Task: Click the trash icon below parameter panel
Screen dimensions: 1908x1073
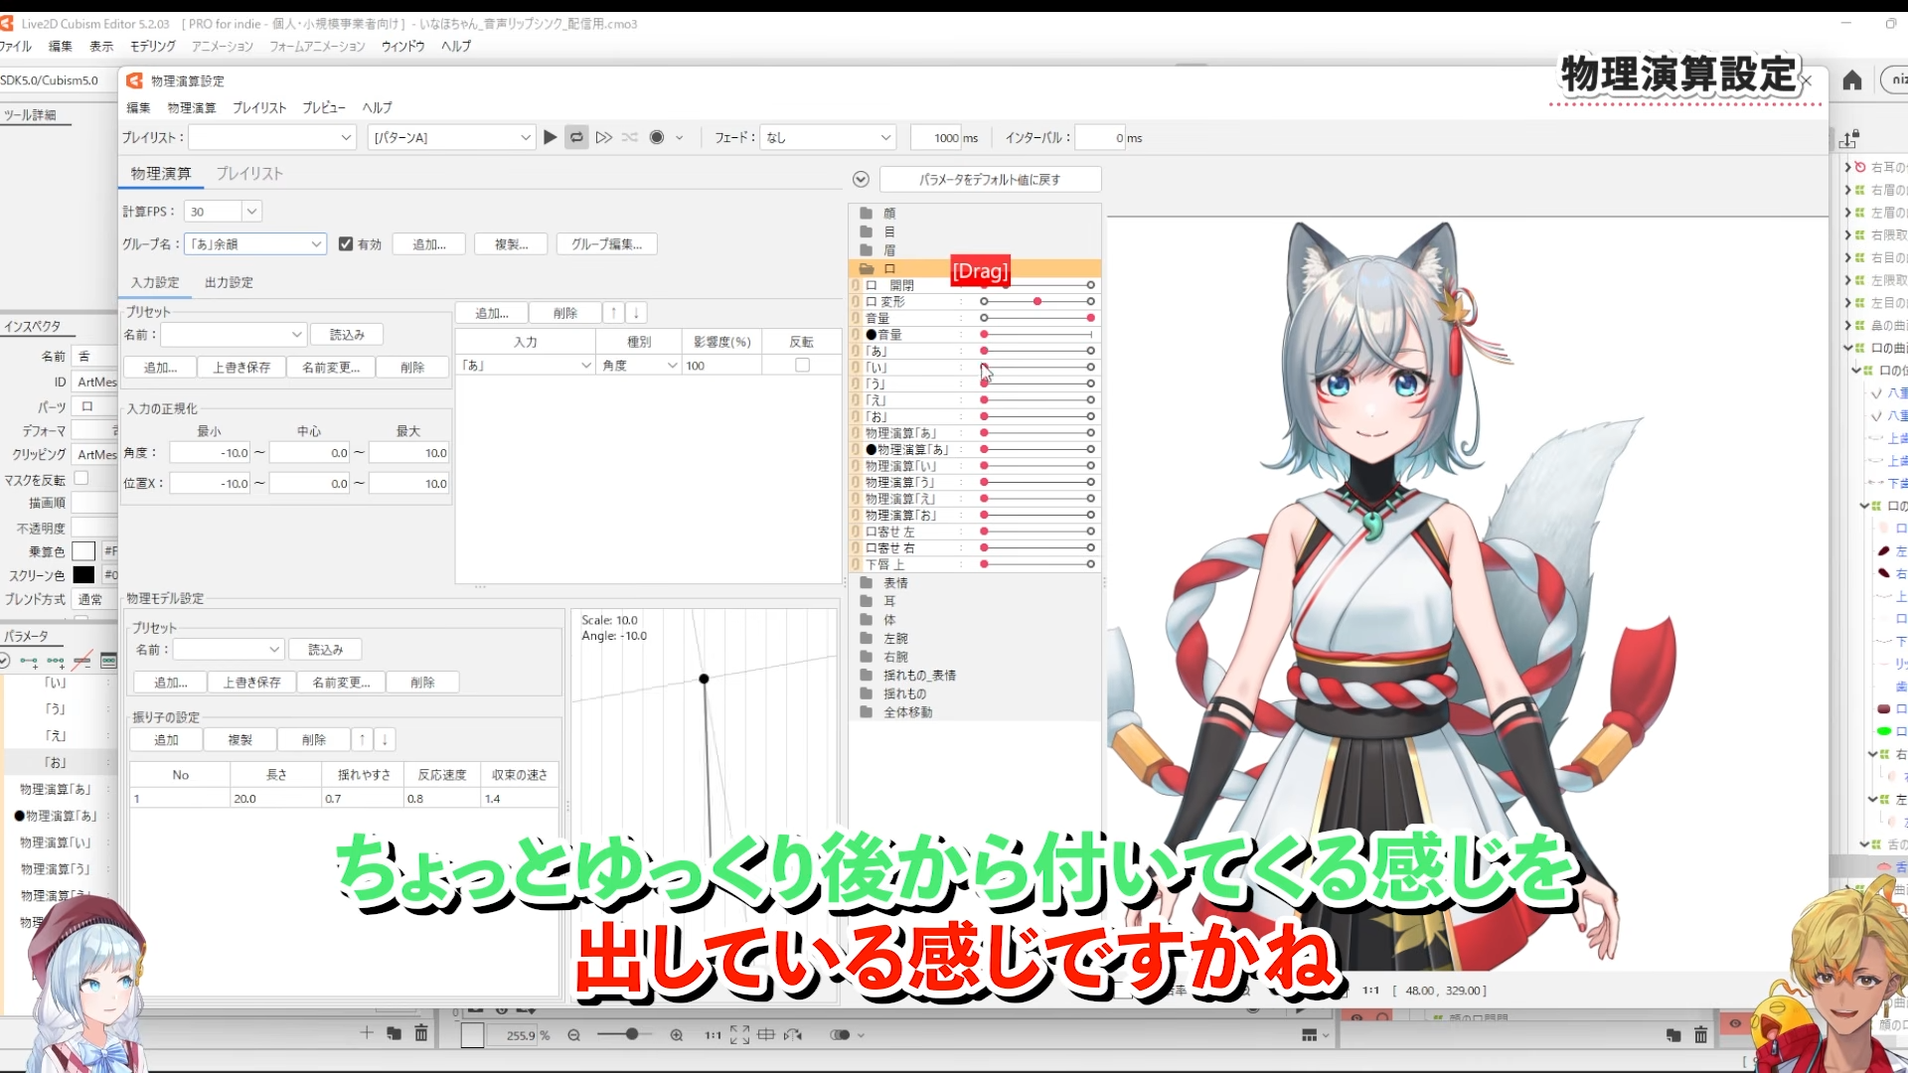Action: tap(421, 1034)
